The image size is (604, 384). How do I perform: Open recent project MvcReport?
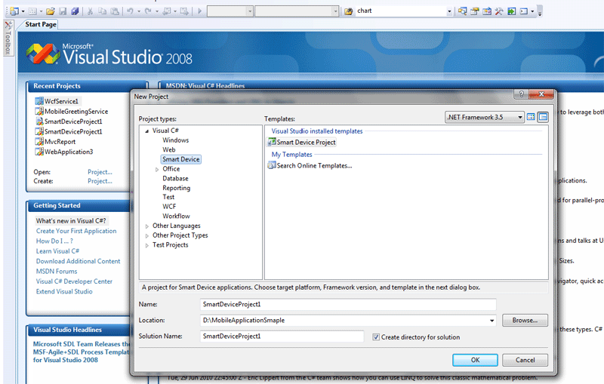pos(55,142)
